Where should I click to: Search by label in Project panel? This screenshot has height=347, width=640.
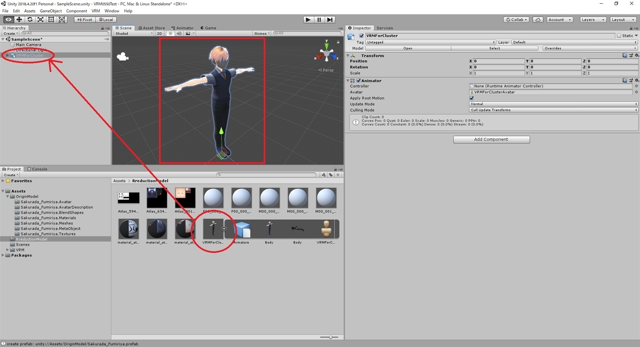click(x=331, y=175)
